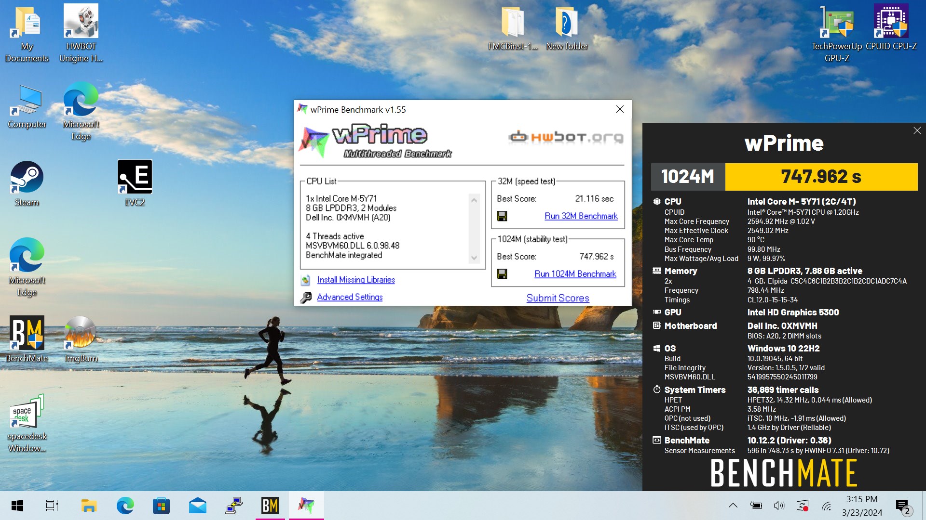Close the BenchMate result panel

[917, 130]
